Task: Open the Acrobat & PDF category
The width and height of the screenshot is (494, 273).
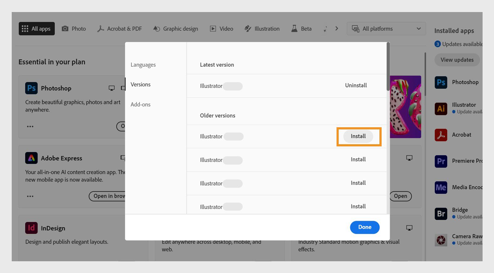Action: click(x=119, y=29)
